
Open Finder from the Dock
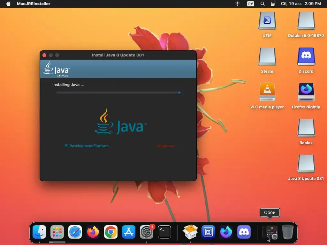[x=39, y=232]
